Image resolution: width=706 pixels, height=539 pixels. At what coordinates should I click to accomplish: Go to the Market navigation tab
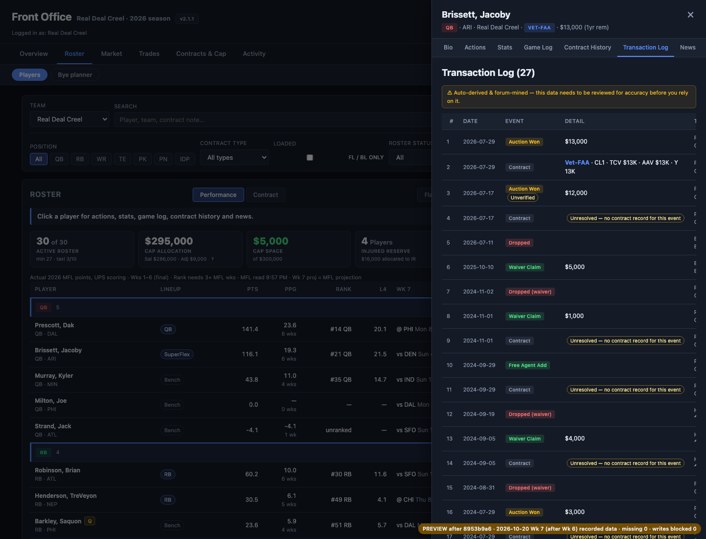(x=111, y=54)
